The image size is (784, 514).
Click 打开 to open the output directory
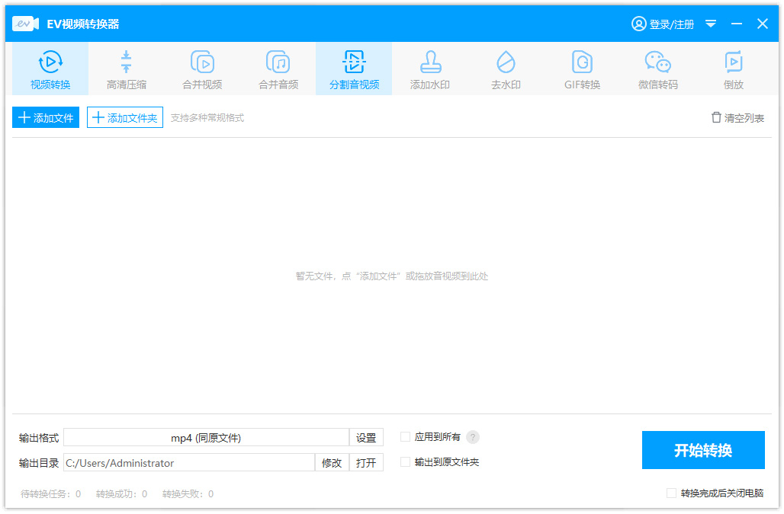click(366, 462)
